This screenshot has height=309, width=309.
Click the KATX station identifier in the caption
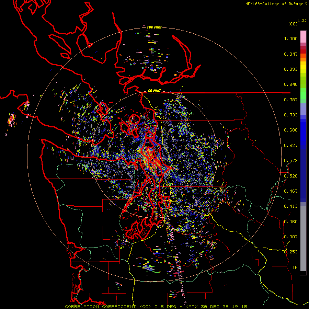click(192, 307)
